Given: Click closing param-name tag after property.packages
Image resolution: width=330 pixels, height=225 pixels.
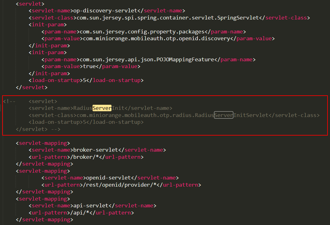Looking at the screenshot, I should coord(225,32).
